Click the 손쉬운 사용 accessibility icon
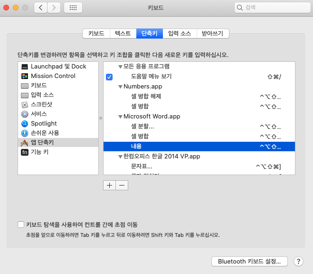The height and width of the screenshot is (274, 313). pos(25,133)
